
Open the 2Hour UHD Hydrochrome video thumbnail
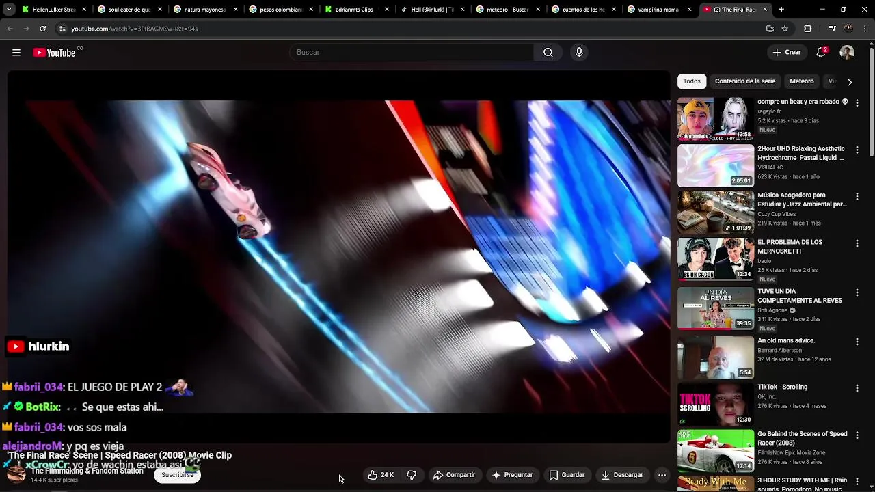pyautogui.click(x=716, y=165)
